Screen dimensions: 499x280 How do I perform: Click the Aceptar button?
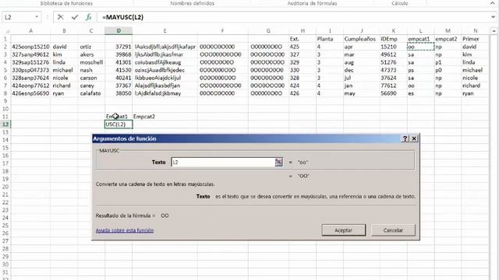pyautogui.click(x=343, y=230)
